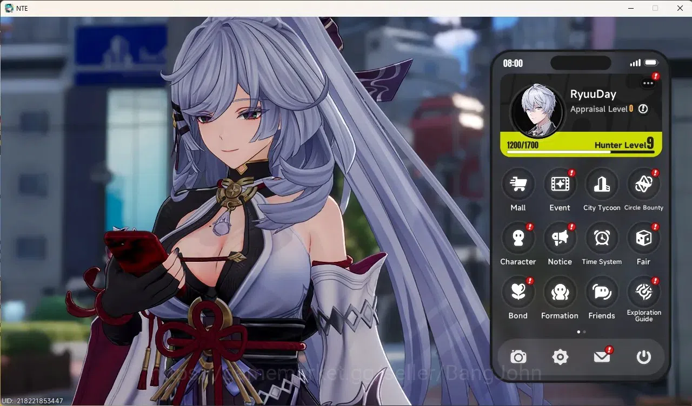Open the Event film icon
The image size is (692, 406).
[x=560, y=185]
